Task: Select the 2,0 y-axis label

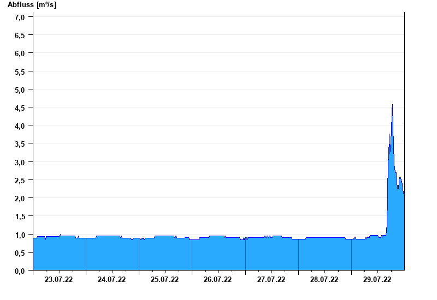Action: pyautogui.click(x=20, y=199)
